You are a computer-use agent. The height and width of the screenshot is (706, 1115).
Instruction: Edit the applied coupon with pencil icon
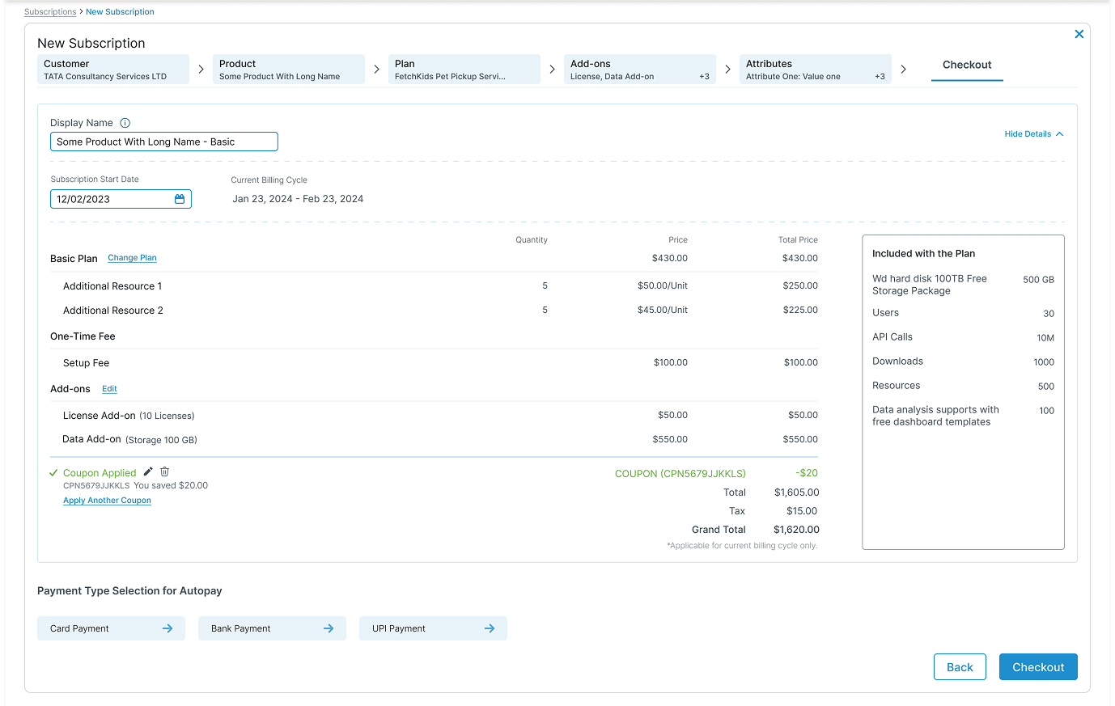[148, 471]
